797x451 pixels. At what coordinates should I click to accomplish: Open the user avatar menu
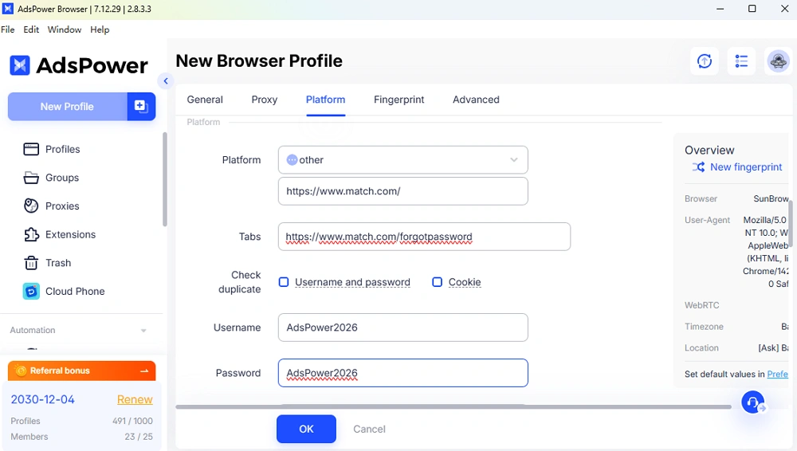pyautogui.click(x=778, y=61)
